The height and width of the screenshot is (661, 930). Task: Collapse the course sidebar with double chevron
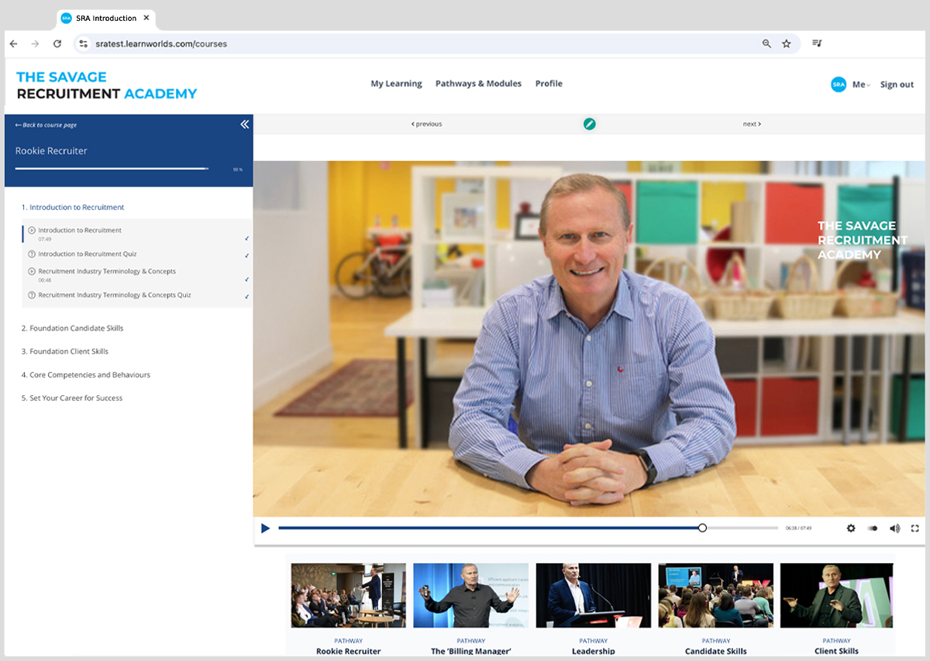[x=244, y=124]
